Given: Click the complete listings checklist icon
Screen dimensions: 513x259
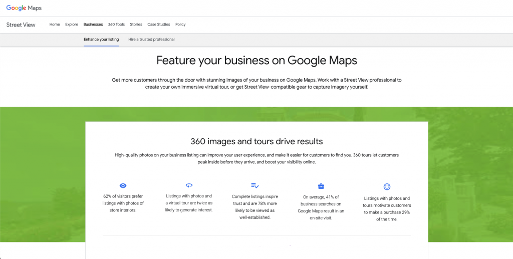Looking at the screenshot, I should pos(254,185).
